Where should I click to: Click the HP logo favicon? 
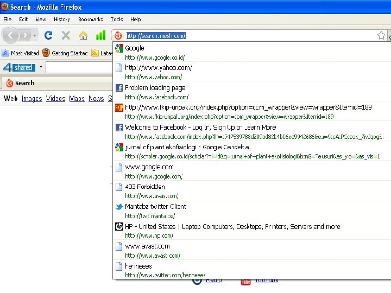coord(119,226)
